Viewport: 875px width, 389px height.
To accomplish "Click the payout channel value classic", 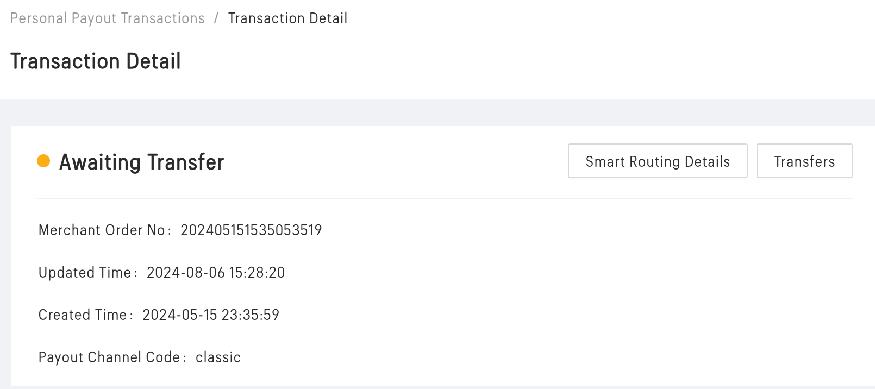I will click(218, 357).
